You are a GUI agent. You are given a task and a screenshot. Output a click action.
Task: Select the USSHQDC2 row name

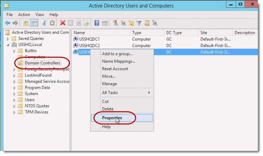[x=89, y=46]
